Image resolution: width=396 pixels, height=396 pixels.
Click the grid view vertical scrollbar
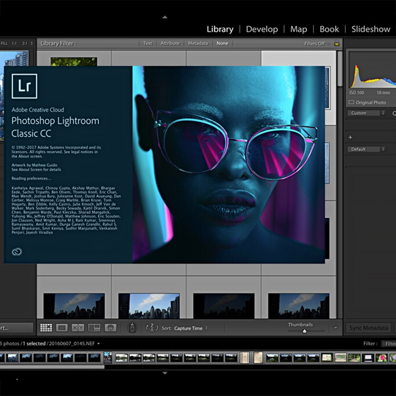pyautogui.click(x=340, y=69)
